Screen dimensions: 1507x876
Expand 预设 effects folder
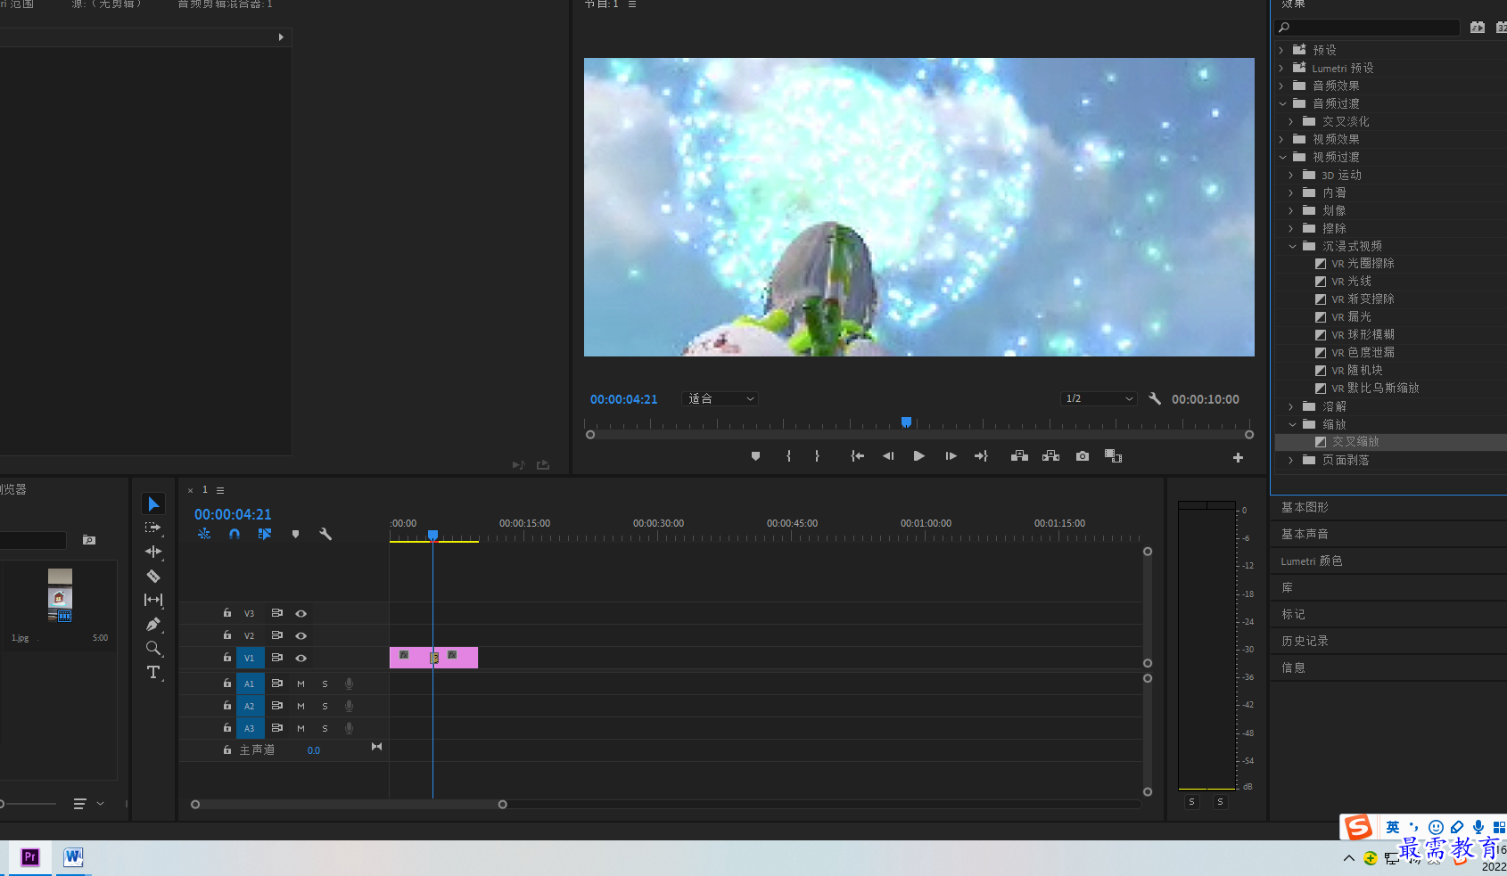pyautogui.click(x=1282, y=50)
